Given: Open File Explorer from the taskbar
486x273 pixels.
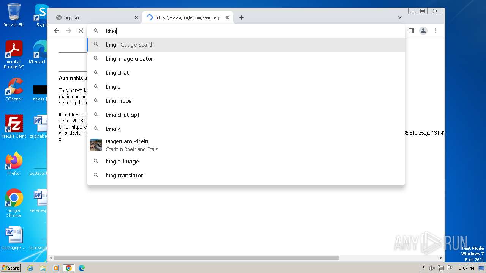Looking at the screenshot, I should tap(43, 268).
